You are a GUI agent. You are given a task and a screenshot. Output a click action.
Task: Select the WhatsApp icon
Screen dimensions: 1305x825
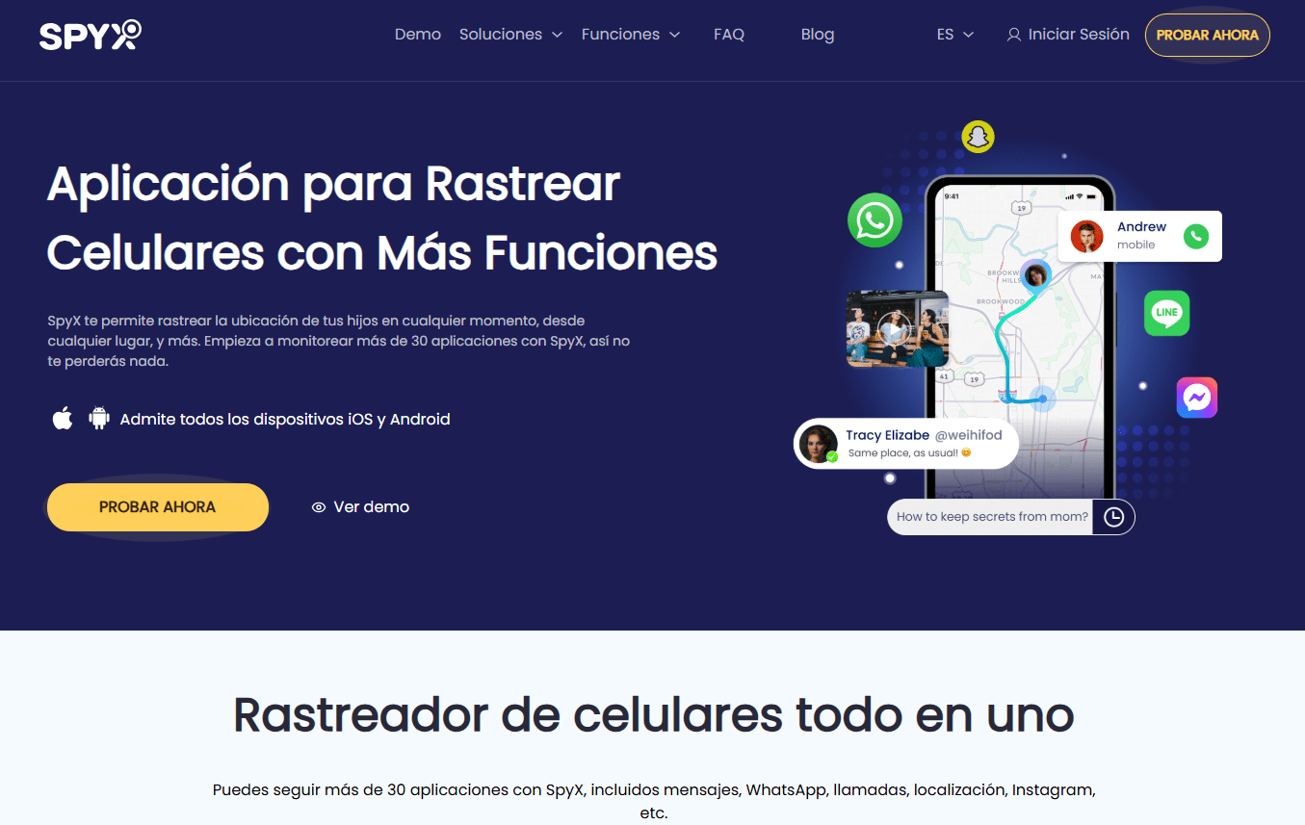[x=874, y=220]
